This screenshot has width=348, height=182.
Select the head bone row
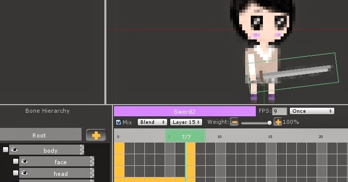(x=57, y=173)
